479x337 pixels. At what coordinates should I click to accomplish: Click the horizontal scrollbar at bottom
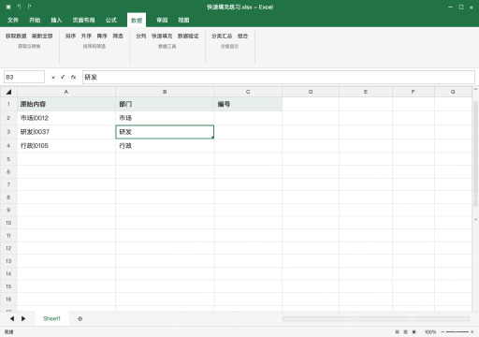tap(376, 319)
